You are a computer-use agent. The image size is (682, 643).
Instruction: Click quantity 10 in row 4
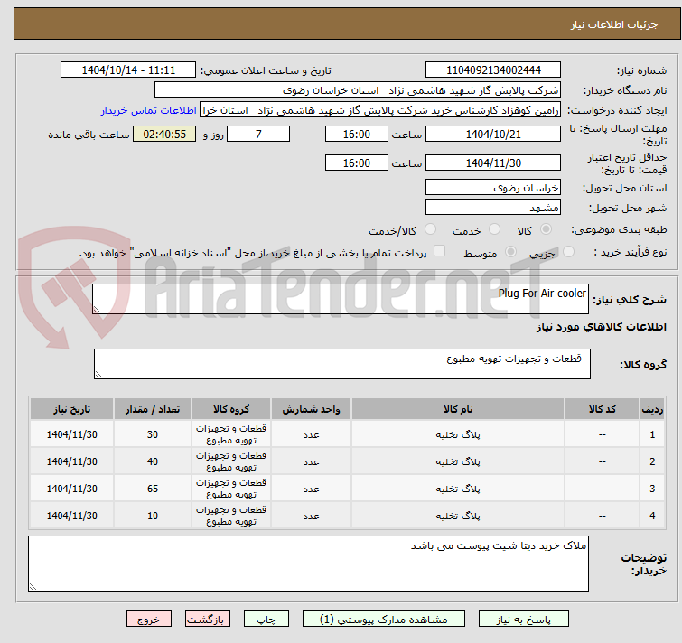point(153,516)
